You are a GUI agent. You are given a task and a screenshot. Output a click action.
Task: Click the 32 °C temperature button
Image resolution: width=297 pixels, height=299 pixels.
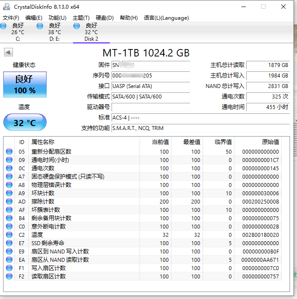click(25, 123)
